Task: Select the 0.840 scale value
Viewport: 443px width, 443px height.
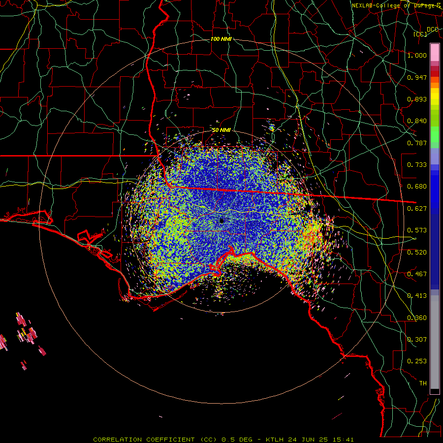Action: (x=417, y=121)
